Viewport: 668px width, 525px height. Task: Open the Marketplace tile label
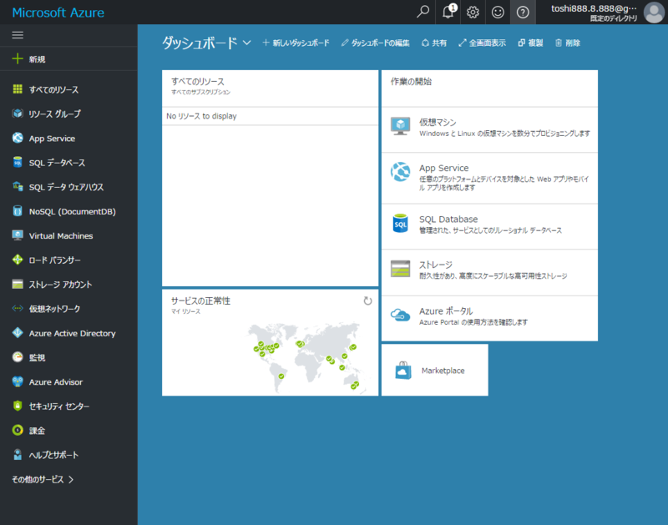(x=443, y=371)
